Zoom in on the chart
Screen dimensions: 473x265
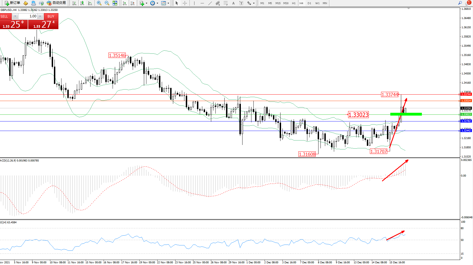(x=99, y=3)
